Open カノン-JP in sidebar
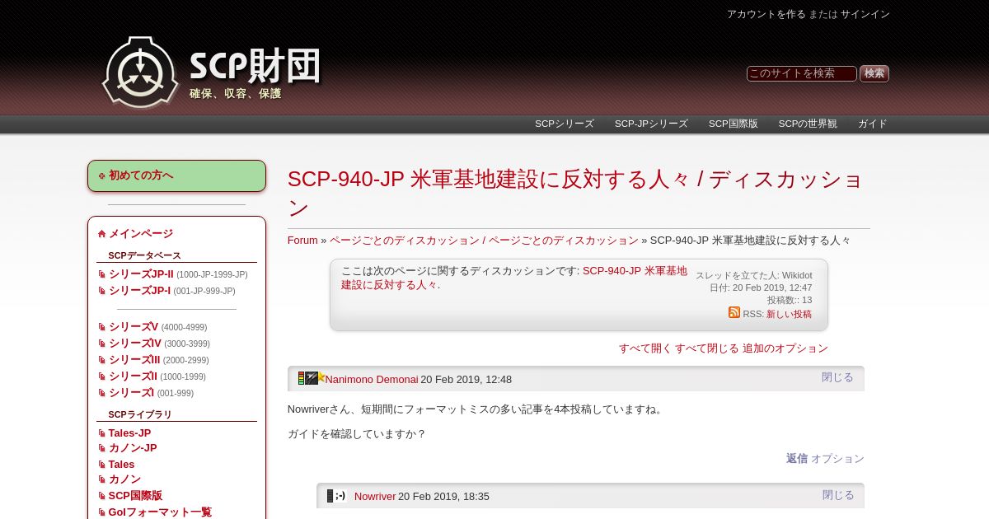This screenshot has width=989, height=519. (133, 448)
